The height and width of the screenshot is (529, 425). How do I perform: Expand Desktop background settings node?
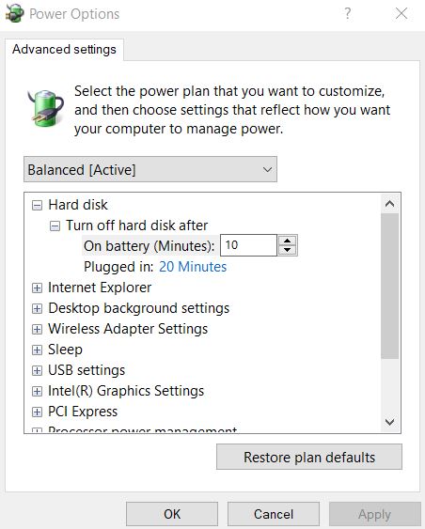37,308
